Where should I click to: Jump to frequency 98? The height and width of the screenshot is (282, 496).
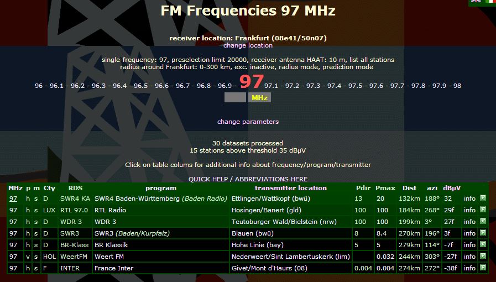click(457, 86)
